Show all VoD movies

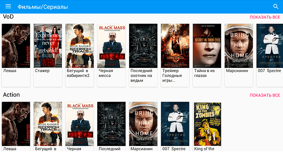pyautogui.click(x=265, y=17)
